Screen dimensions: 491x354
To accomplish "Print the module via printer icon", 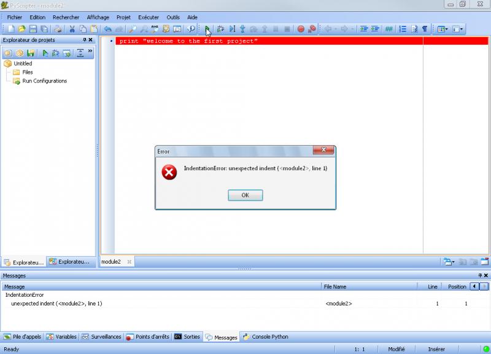I will pos(58,29).
